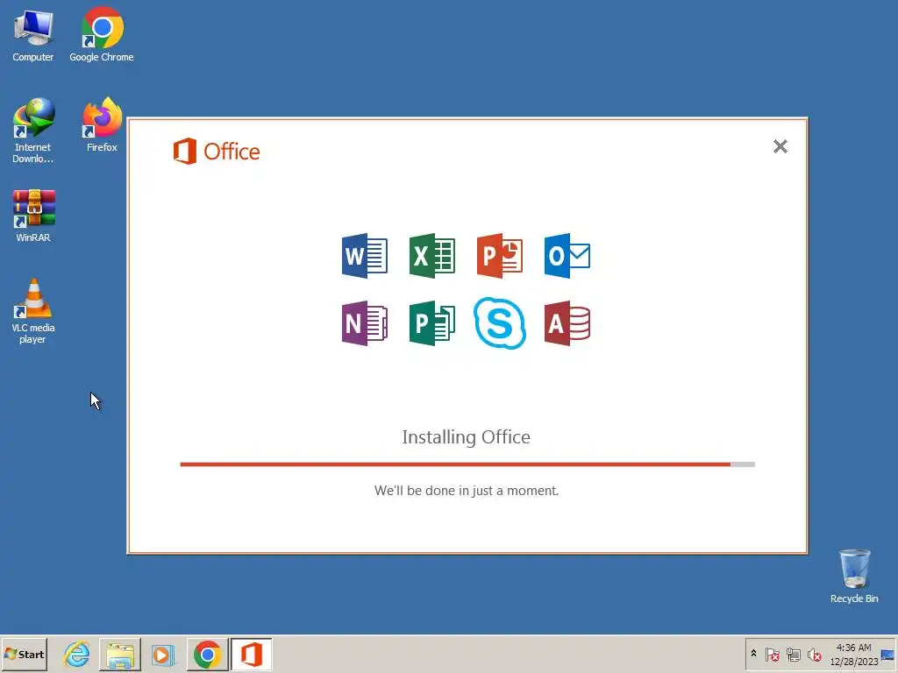898x673 pixels.
Task: Switch to Chrome in the taskbar
Action: click(207, 654)
